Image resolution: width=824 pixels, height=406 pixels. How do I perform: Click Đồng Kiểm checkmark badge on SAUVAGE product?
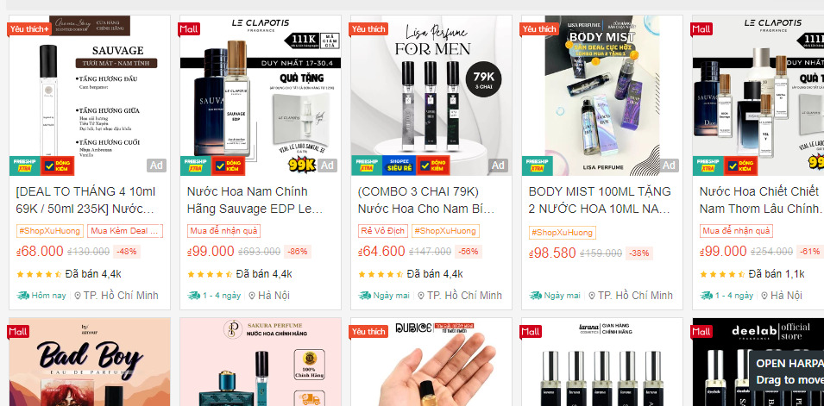[x=57, y=166]
